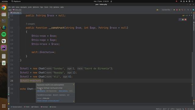Open the Structure sidebar tab
The width and height of the screenshot is (195, 110).
pyautogui.click(x=9, y=101)
